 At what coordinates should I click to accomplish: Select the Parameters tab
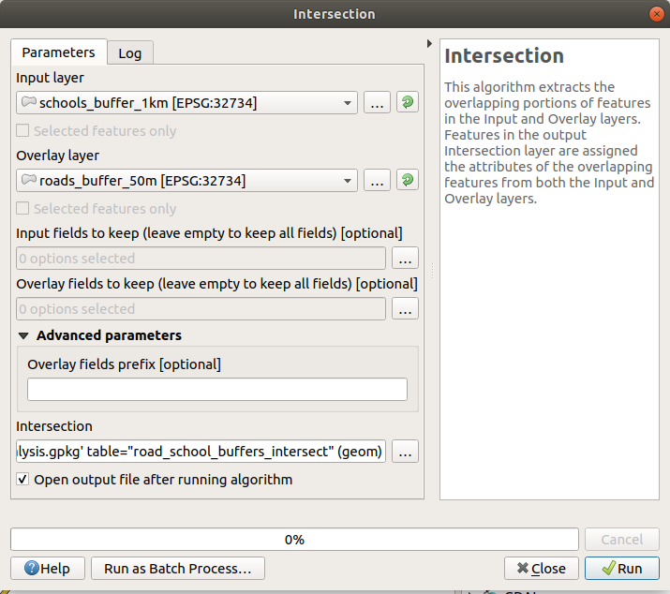(x=58, y=52)
